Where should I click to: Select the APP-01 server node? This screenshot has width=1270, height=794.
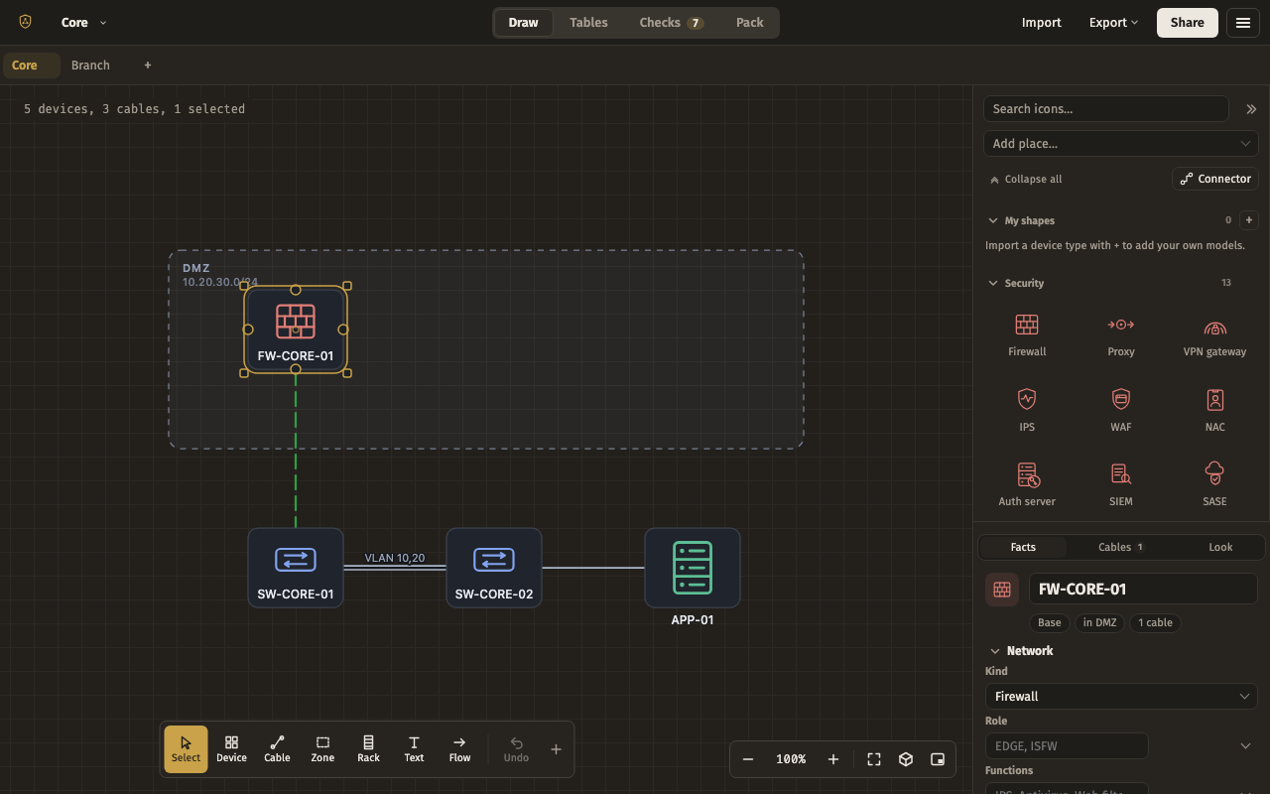693,568
